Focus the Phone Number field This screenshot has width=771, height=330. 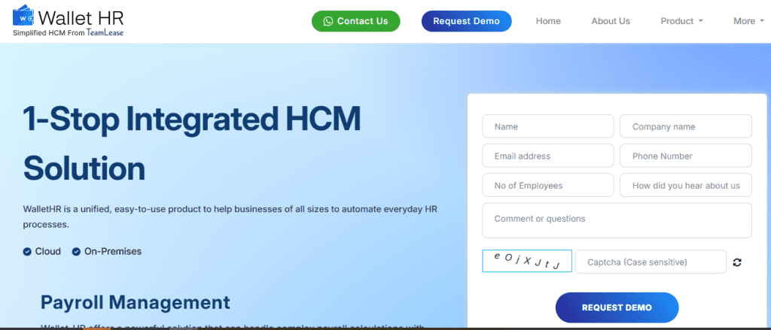(685, 156)
